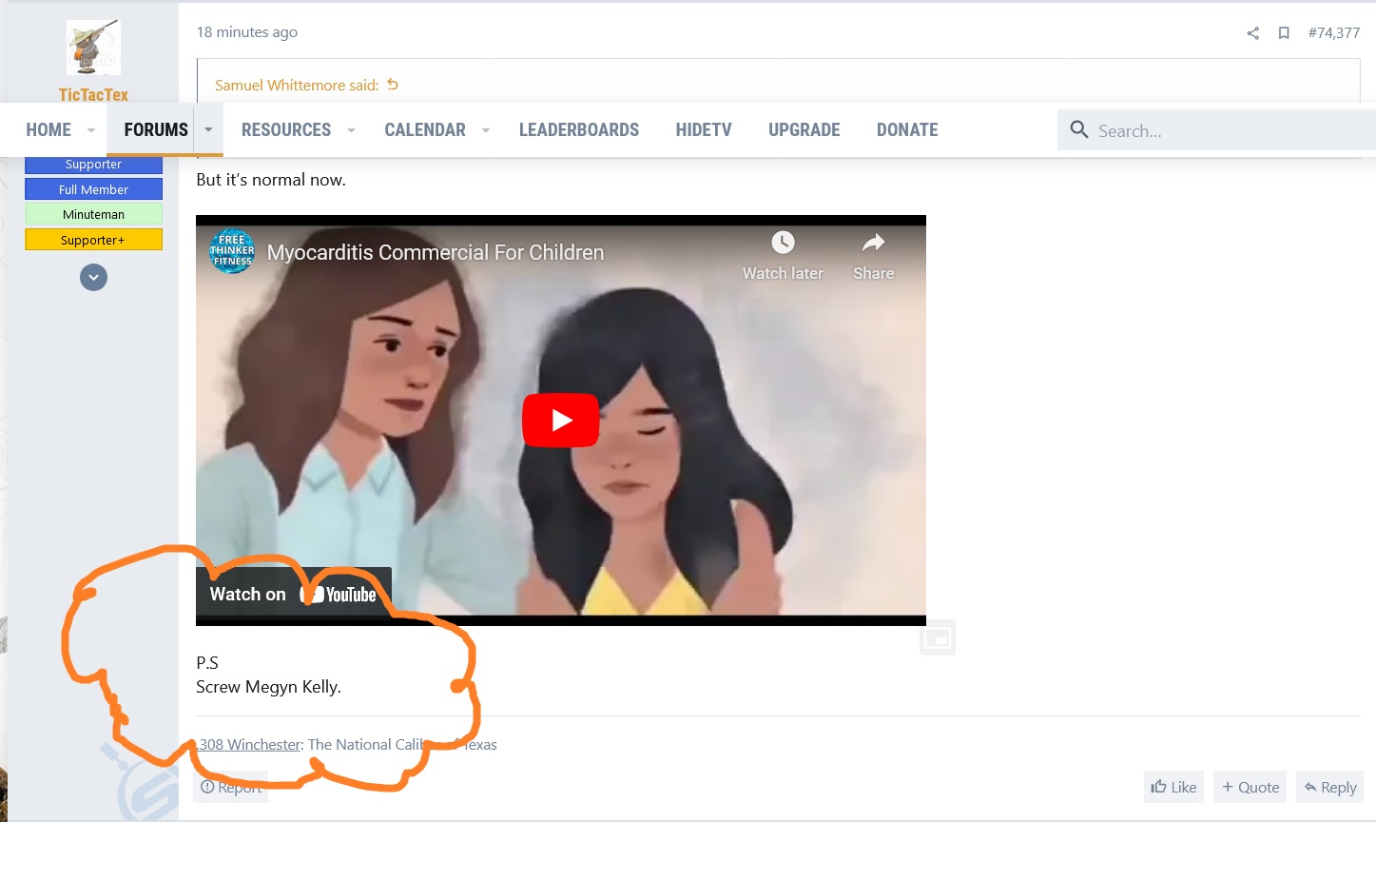Click the Supporter user badge
This screenshot has height=881, width=1376.
click(93, 164)
